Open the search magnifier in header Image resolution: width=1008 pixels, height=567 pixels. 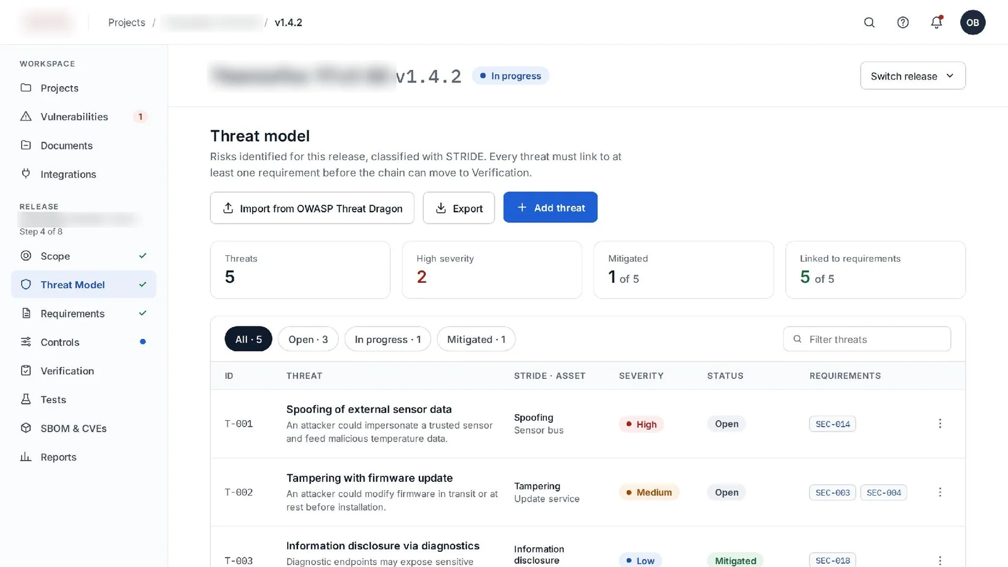coord(869,23)
